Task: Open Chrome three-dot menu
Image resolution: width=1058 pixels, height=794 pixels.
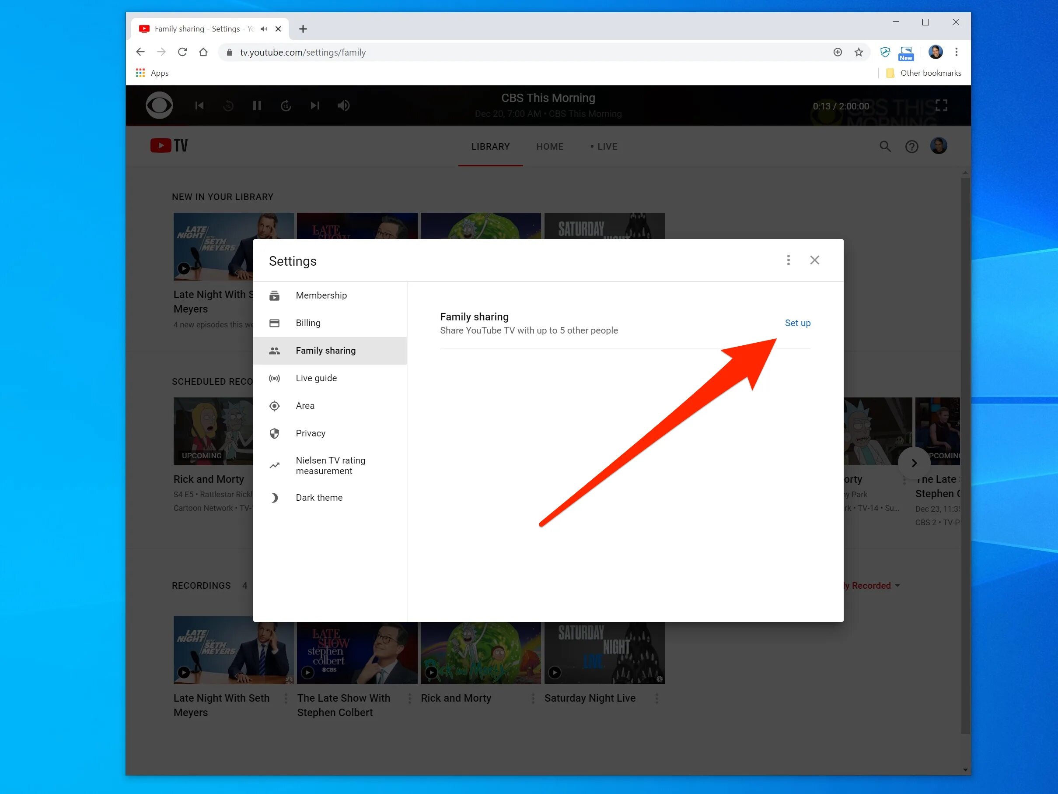Action: (957, 52)
